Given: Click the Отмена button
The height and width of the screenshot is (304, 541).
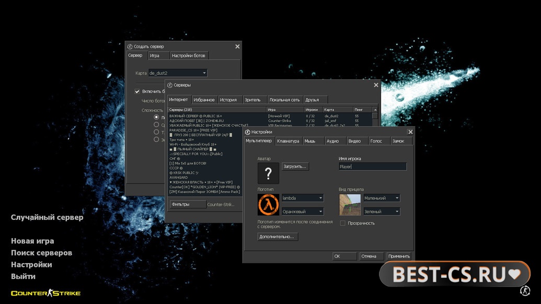Looking at the screenshot, I should click(x=371, y=256).
